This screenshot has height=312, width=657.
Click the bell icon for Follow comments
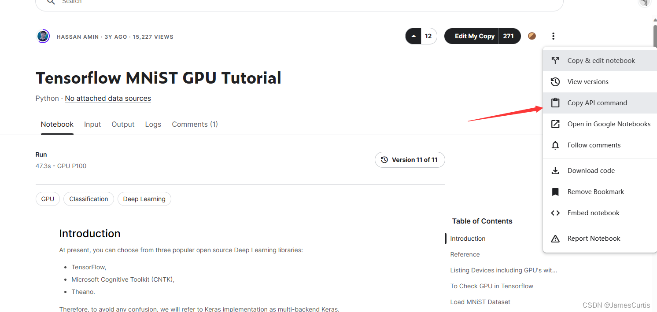pos(555,145)
